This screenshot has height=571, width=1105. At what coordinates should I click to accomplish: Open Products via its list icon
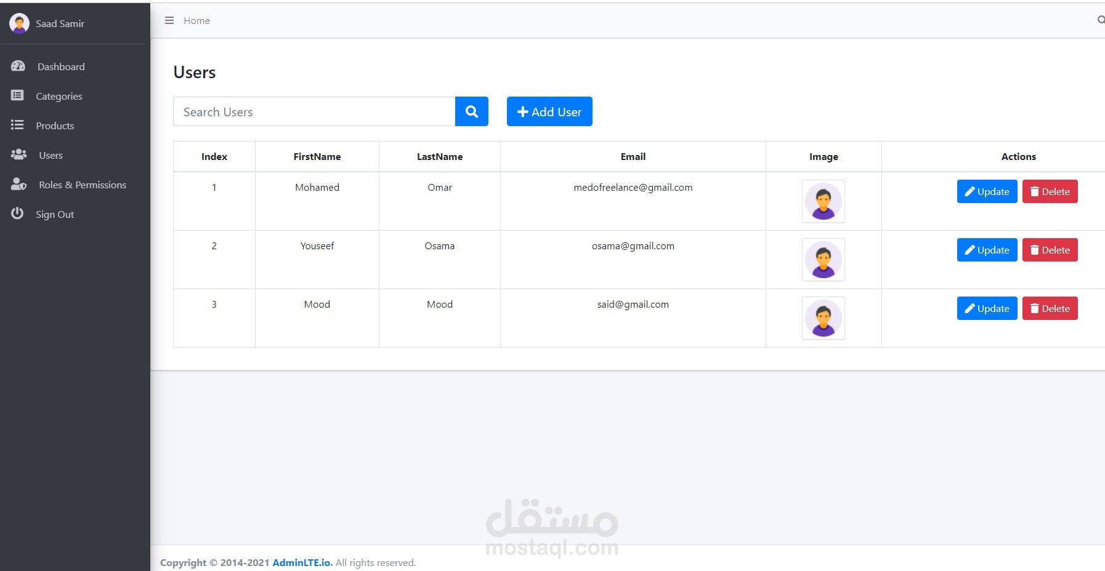pyautogui.click(x=18, y=125)
